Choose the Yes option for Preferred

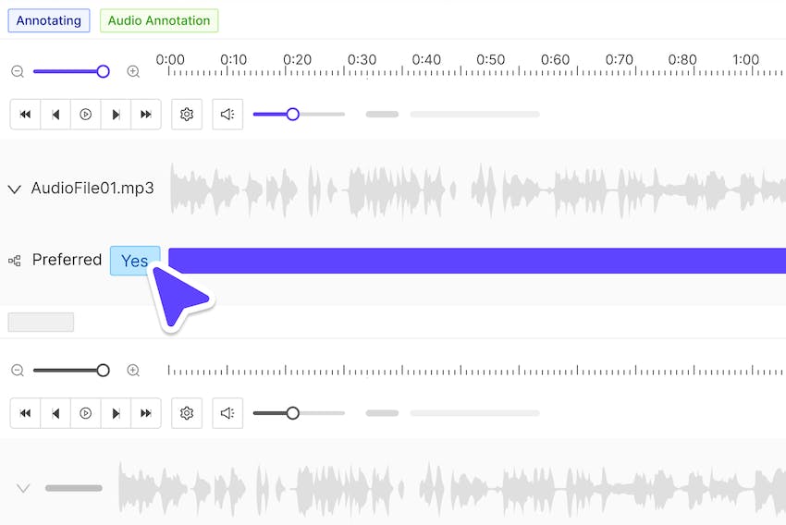pyautogui.click(x=135, y=261)
